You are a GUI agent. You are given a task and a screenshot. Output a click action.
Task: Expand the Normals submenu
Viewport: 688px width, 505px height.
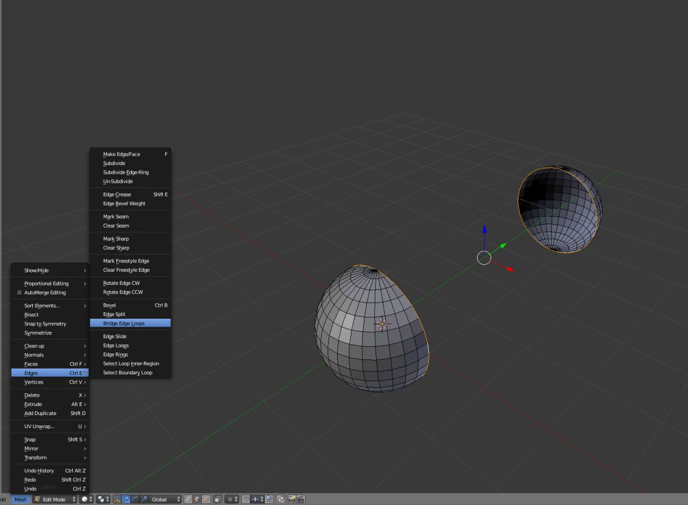(50, 355)
